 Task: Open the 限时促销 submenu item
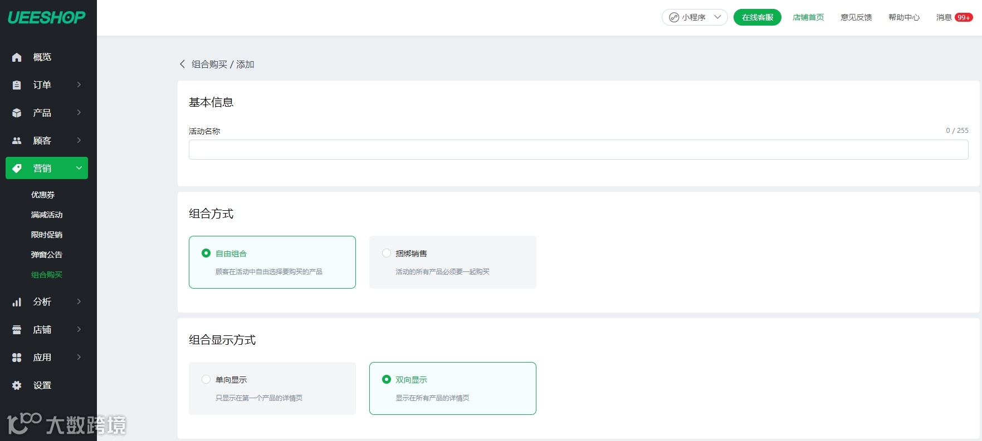click(x=47, y=235)
